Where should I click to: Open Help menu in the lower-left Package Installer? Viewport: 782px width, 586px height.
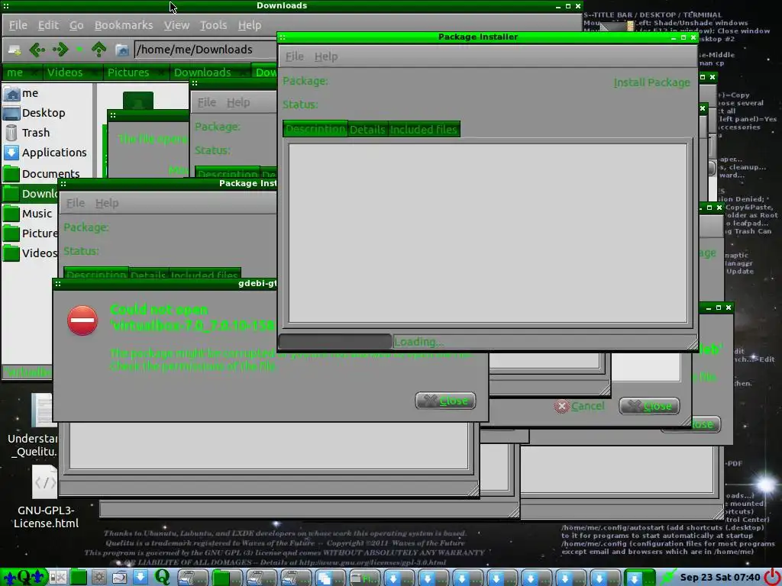[107, 203]
